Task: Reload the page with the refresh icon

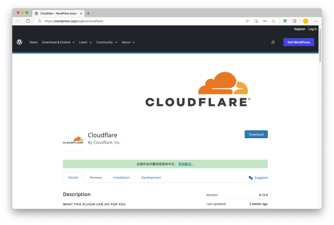Action: click(x=28, y=21)
